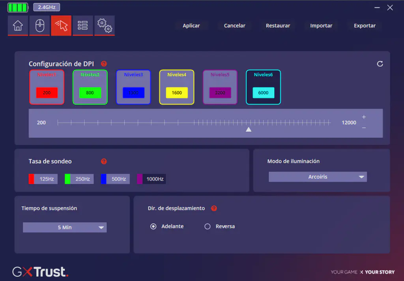Image resolution: width=404 pixels, height=281 pixels.
Task: Select the Niveles6 DPI level box
Action: pyautogui.click(x=263, y=87)
